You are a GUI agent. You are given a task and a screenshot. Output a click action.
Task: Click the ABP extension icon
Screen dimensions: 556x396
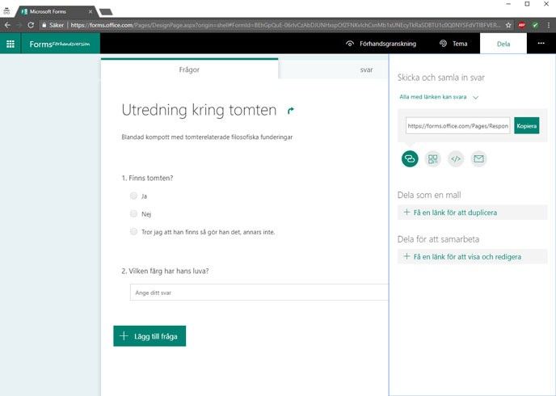522,25
